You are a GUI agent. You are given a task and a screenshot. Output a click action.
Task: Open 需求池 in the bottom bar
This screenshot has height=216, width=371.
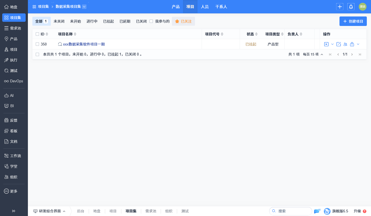(151, 211)
